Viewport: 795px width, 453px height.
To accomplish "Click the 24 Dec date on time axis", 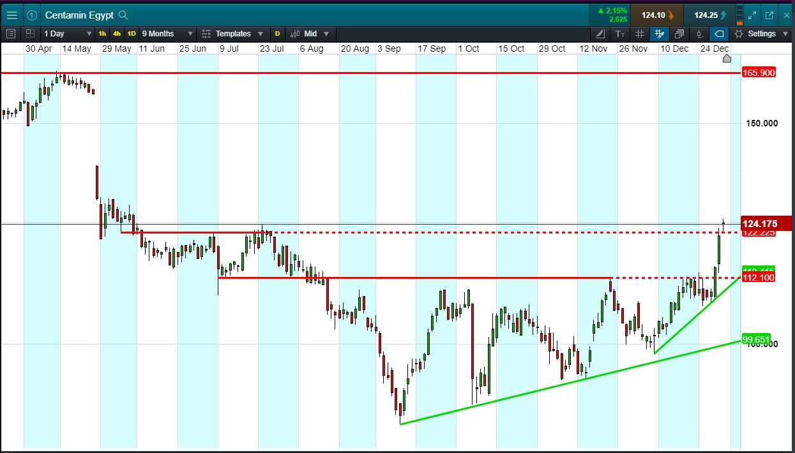I will 714,48.
